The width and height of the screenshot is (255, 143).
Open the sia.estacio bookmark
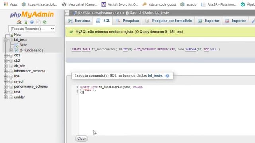pos(40,4)
